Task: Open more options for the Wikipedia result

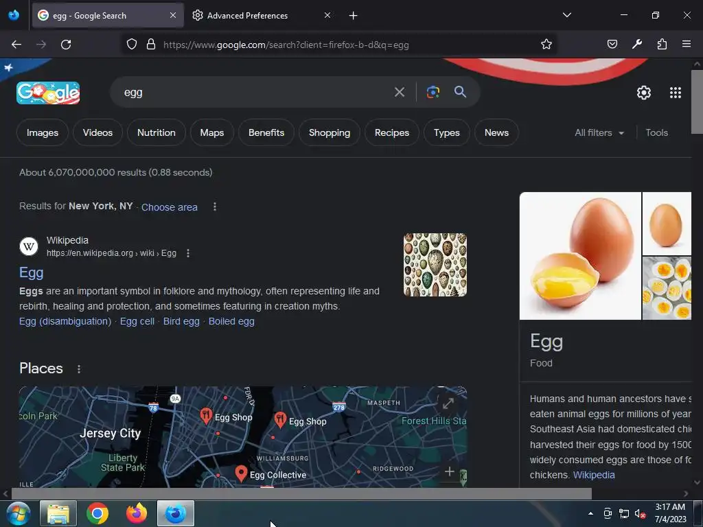Action: pyautogui.click(x=188, y=253)
